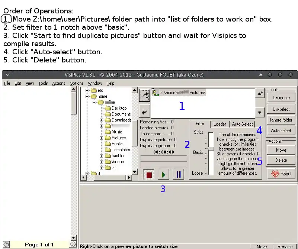Go to the next preview page icon
298x249 pixels.
pos(73,245)
